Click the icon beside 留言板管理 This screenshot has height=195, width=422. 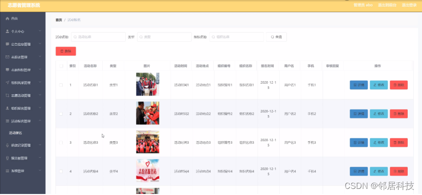click(x=7, y=158)
